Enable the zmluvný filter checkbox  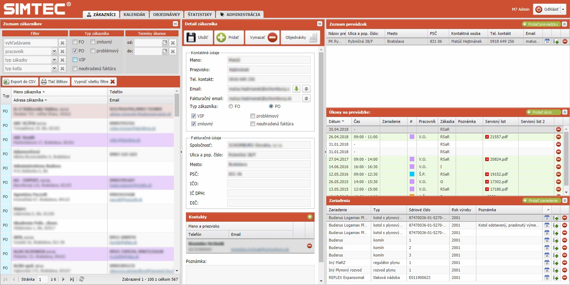93,42
